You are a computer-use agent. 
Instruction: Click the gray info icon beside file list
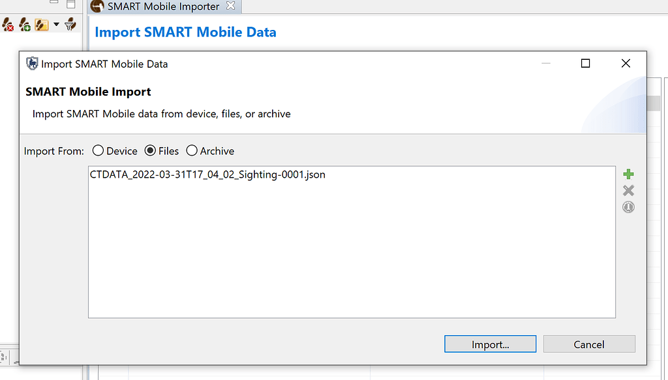pyautogui.click(x=628, y=207)
